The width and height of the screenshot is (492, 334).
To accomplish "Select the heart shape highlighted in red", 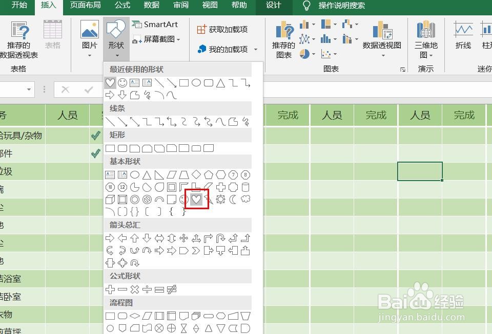I will click(x=196, y=199).
